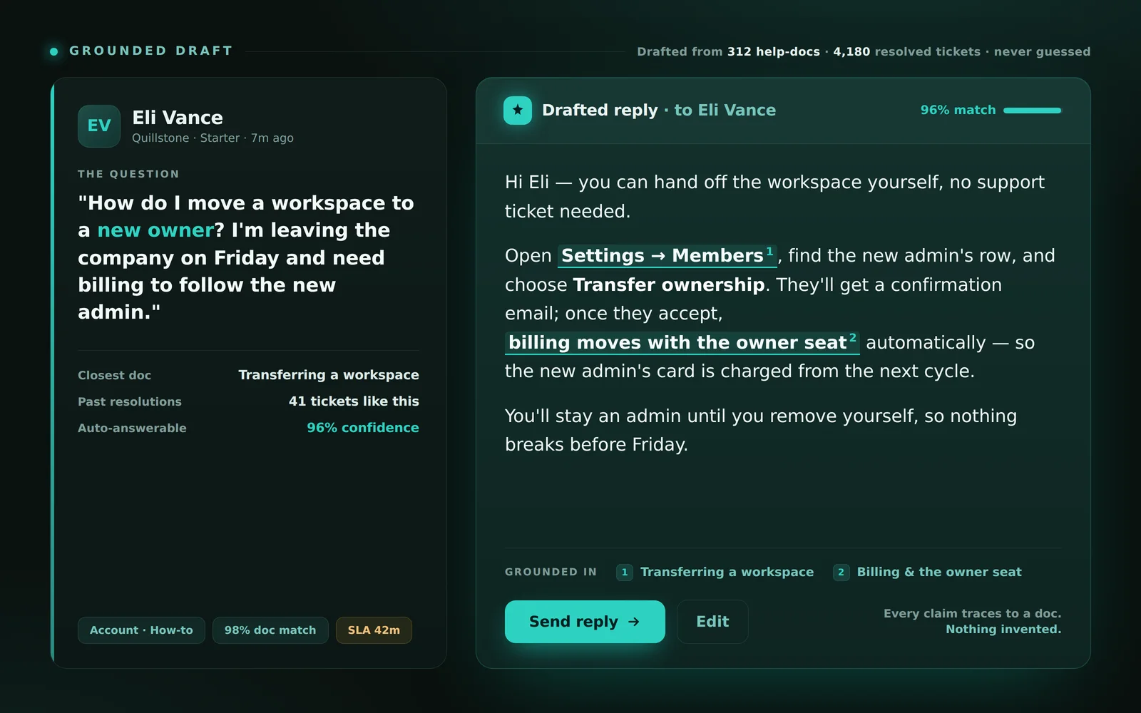This screenshot has width=1141, height=713.
Task: Click the closest doc value 'Transferring a workspace'
Action: click(x=329, y=375)
